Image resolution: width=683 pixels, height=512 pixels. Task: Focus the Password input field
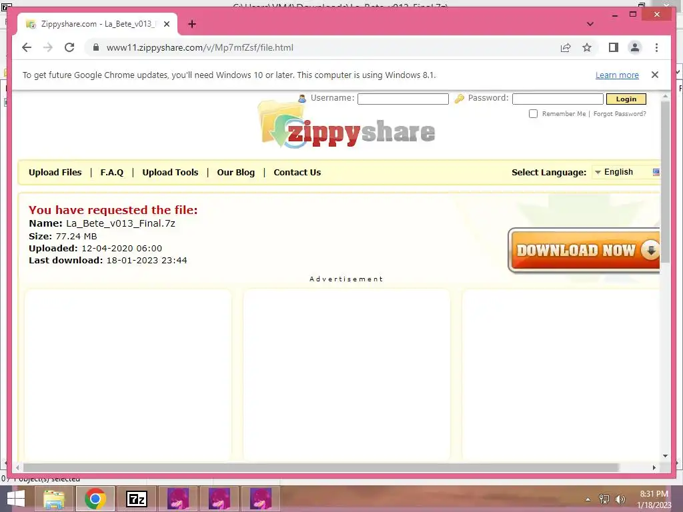coord(558,99)
